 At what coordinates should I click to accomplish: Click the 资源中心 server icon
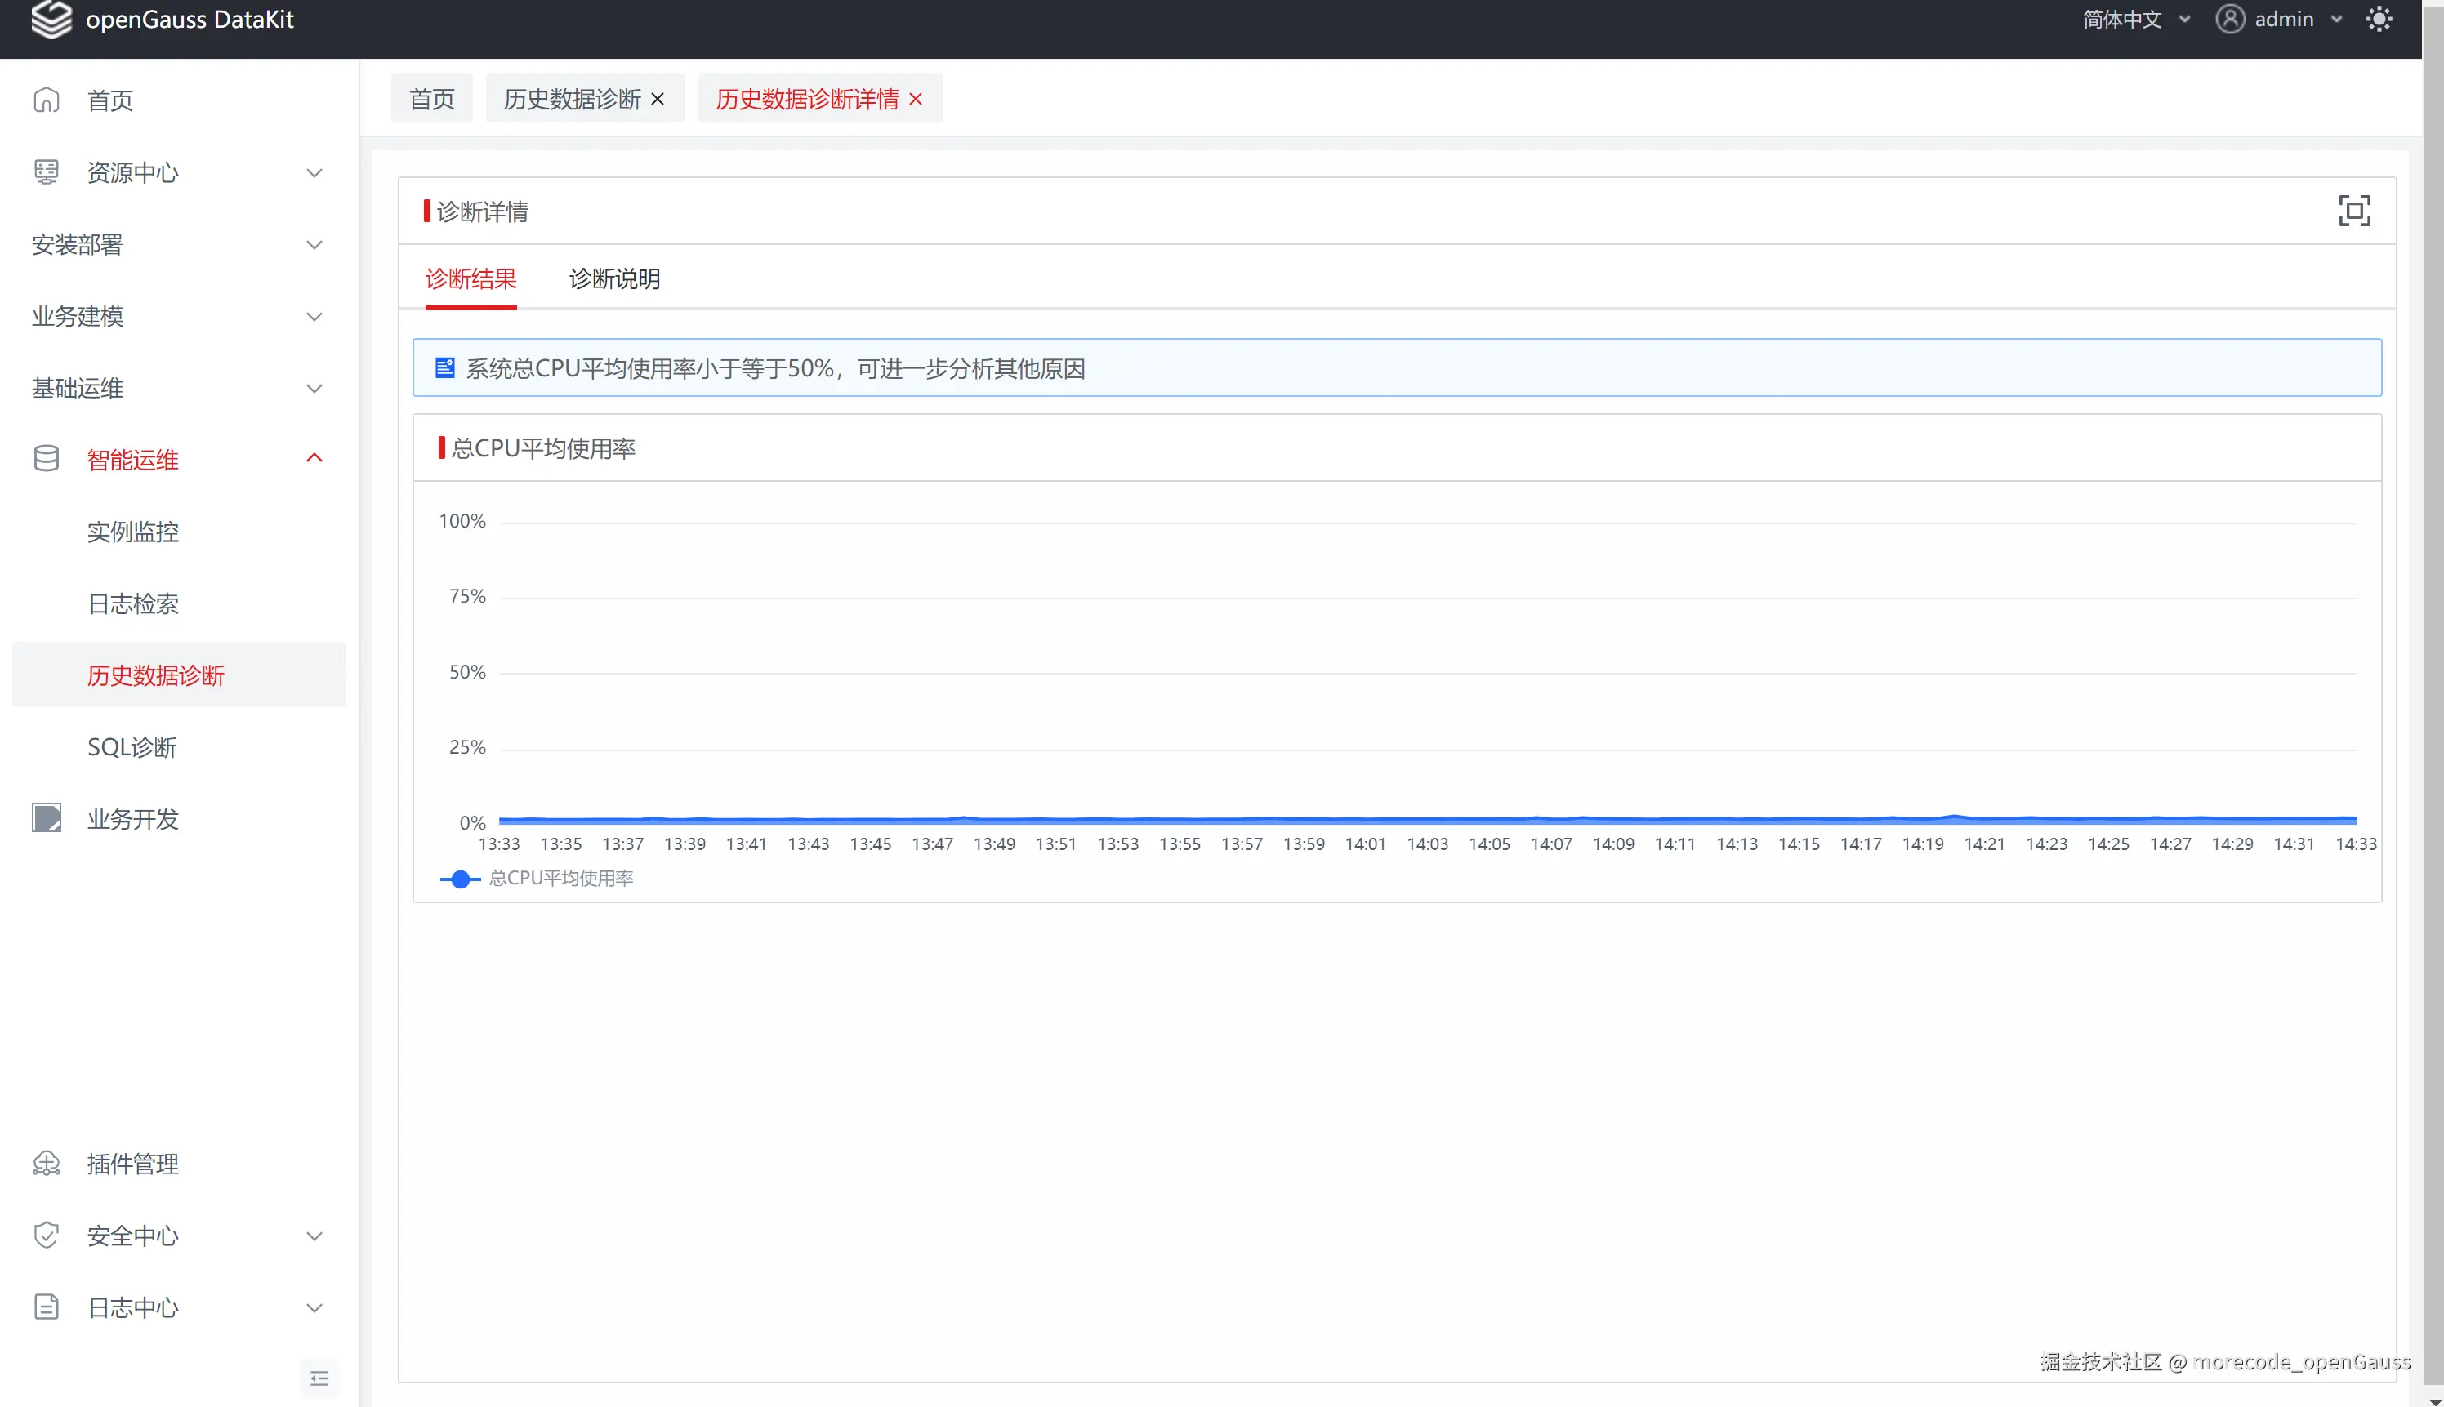tap(46, 172)
